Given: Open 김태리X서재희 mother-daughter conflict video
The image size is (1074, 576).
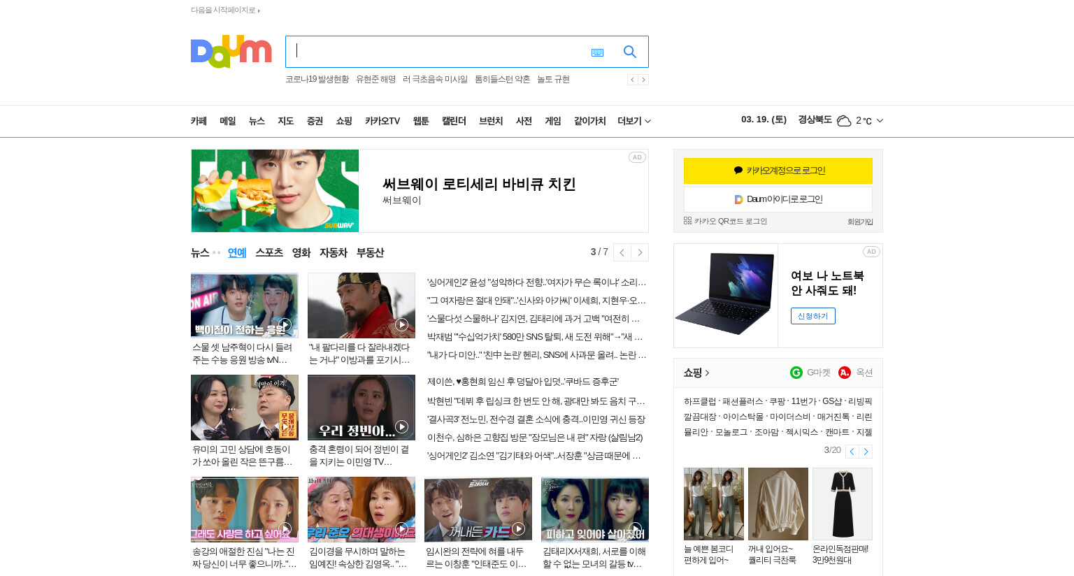Looking at the screenshot, I should 594,510.
